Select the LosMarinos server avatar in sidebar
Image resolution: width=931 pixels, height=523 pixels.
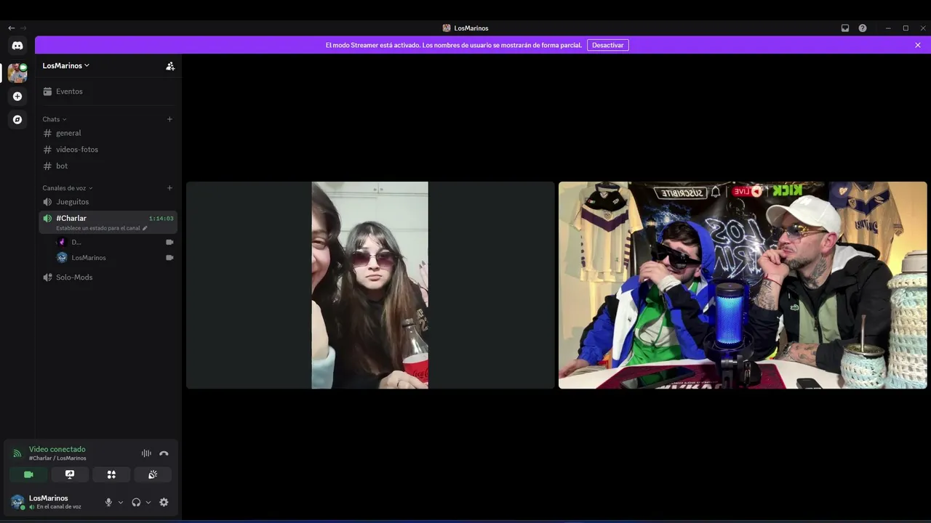[17, 73]
